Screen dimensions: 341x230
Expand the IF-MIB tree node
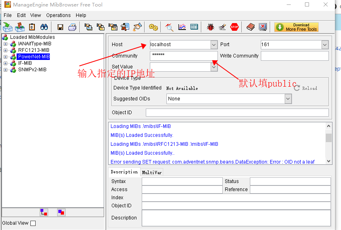[5, 64]
